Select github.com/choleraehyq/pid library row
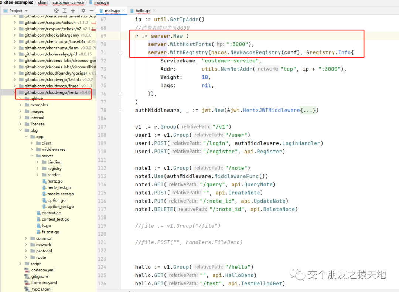The width and height of the screenshot is (399, 292). coord(48,54)
